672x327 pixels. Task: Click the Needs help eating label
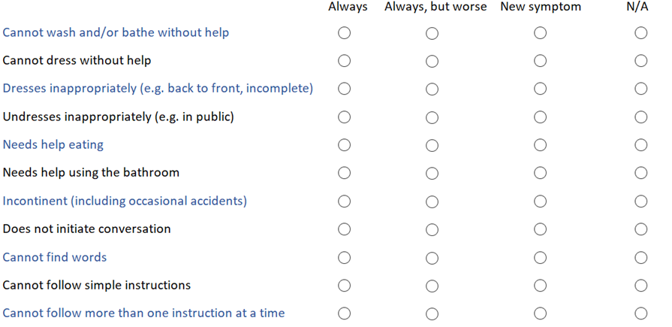point(53,144)
